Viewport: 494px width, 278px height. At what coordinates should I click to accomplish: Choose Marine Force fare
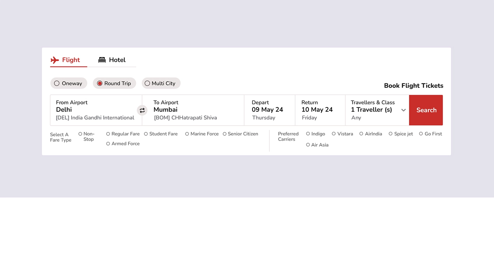click(187, 134)
